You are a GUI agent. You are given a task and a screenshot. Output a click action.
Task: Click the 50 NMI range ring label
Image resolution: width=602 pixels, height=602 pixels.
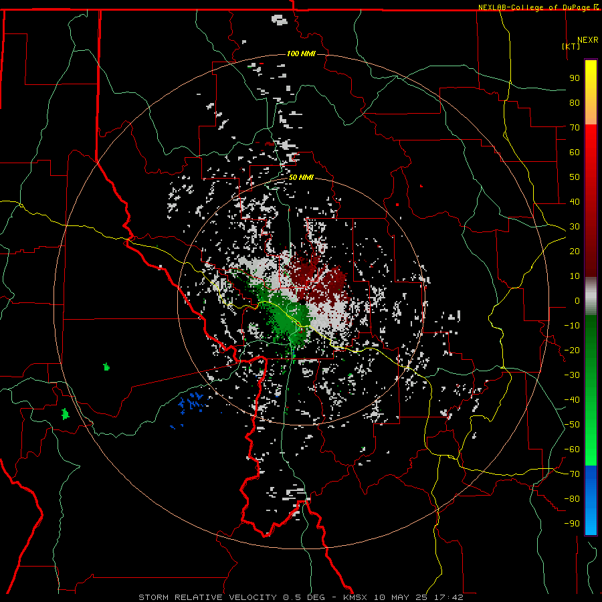pyautogui.click(x=301, y=177)
